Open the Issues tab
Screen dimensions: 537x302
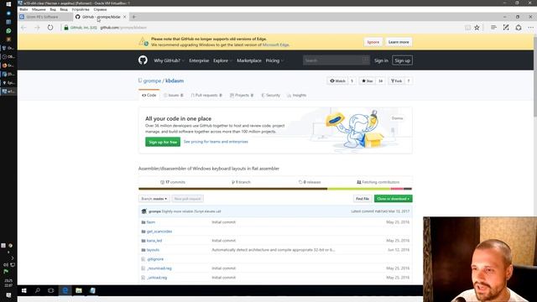tap(174, 95)
